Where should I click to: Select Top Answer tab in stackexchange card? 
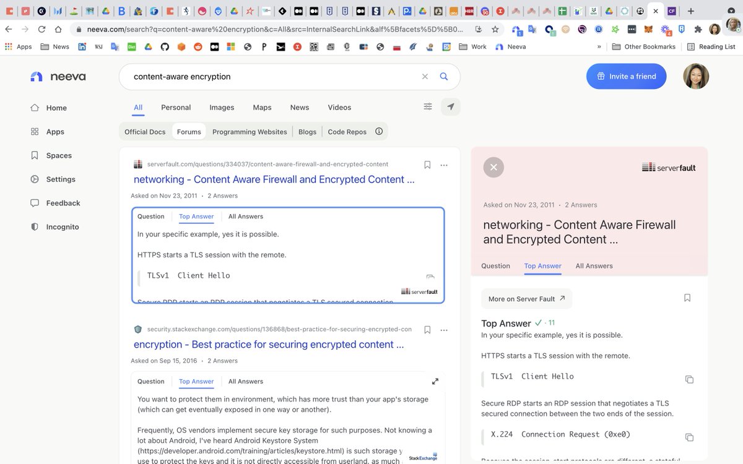(196, 382)
